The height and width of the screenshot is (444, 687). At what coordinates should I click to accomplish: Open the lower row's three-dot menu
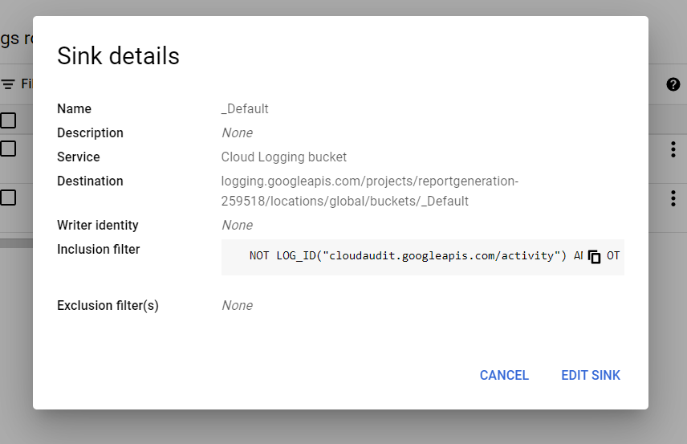tap(673, 198)
